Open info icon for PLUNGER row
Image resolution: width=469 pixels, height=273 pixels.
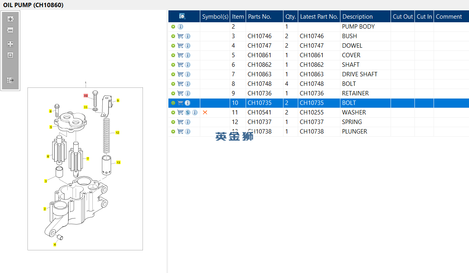[x=188, y=132]
